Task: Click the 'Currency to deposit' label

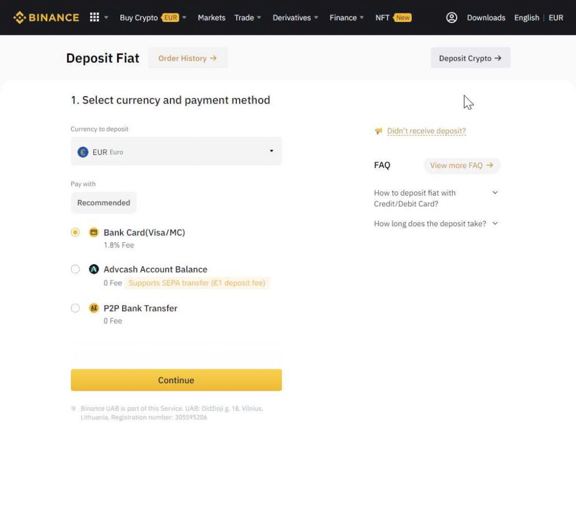Action: [x=100, y=129]
